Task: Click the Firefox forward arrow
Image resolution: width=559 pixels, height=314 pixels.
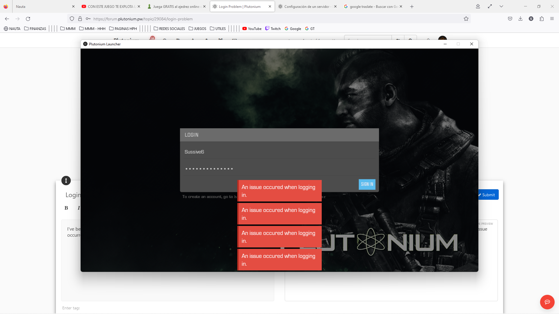Action: point(17,19)
